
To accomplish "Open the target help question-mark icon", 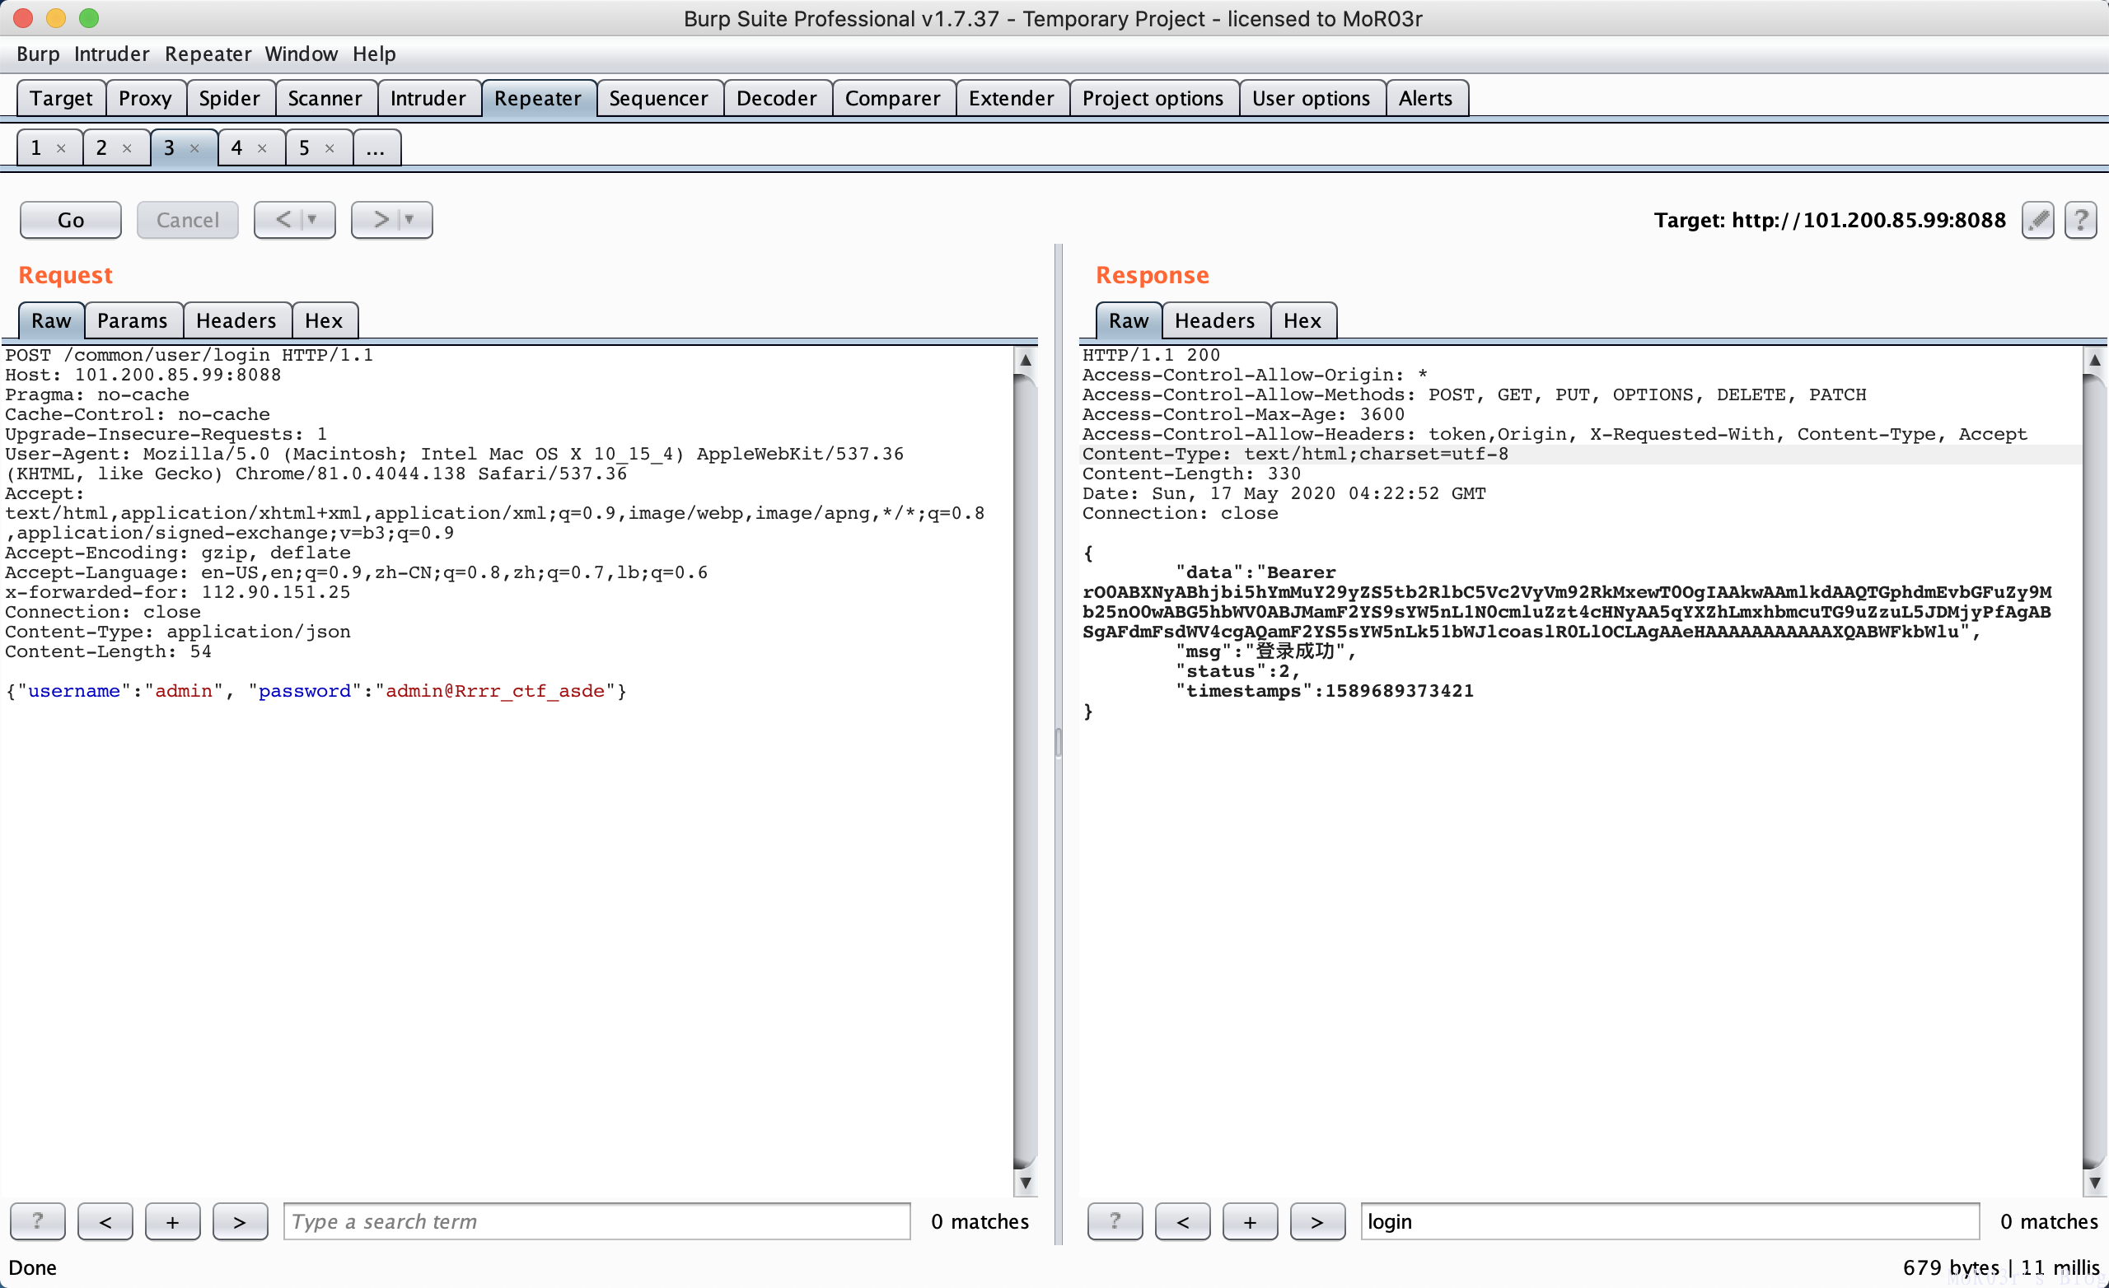I will [x=2080, y=220].
